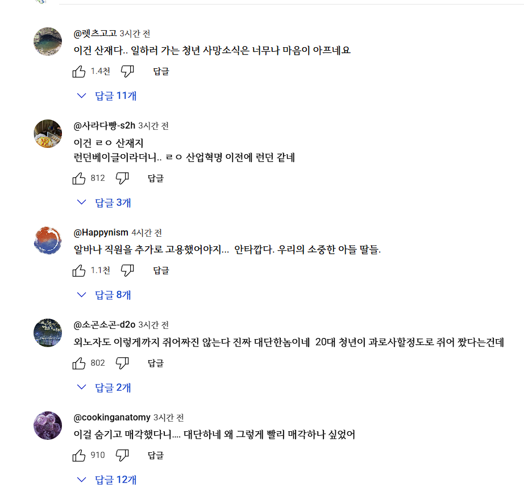Image resolution: width=524 pixels, height=487 pixels.
Task: Dislike the @Happynism comment
Action: coord(127,271)
